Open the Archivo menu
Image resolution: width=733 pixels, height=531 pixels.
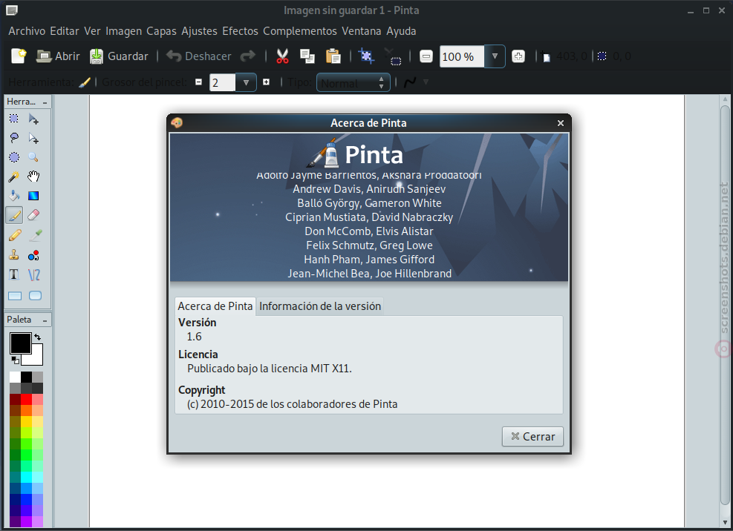point(27,31)
